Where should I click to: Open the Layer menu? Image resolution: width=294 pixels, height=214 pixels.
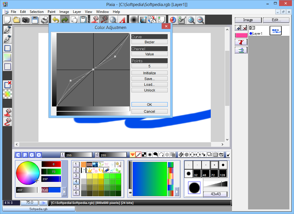pyautogui.click(x=77, y=12)
